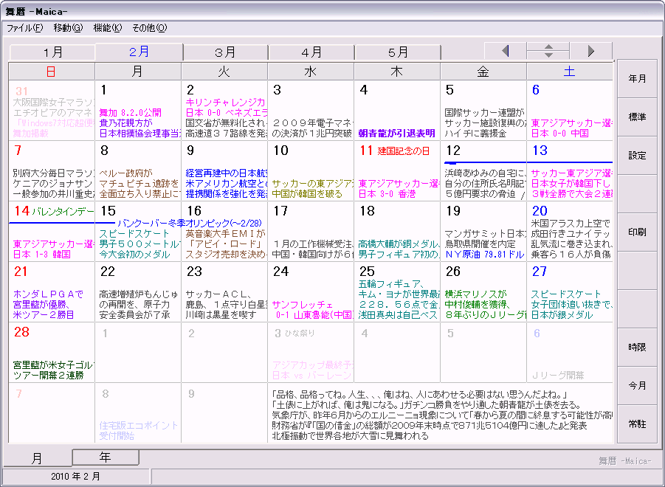Open the ファイル(F) menu

(x=25, y=28)
